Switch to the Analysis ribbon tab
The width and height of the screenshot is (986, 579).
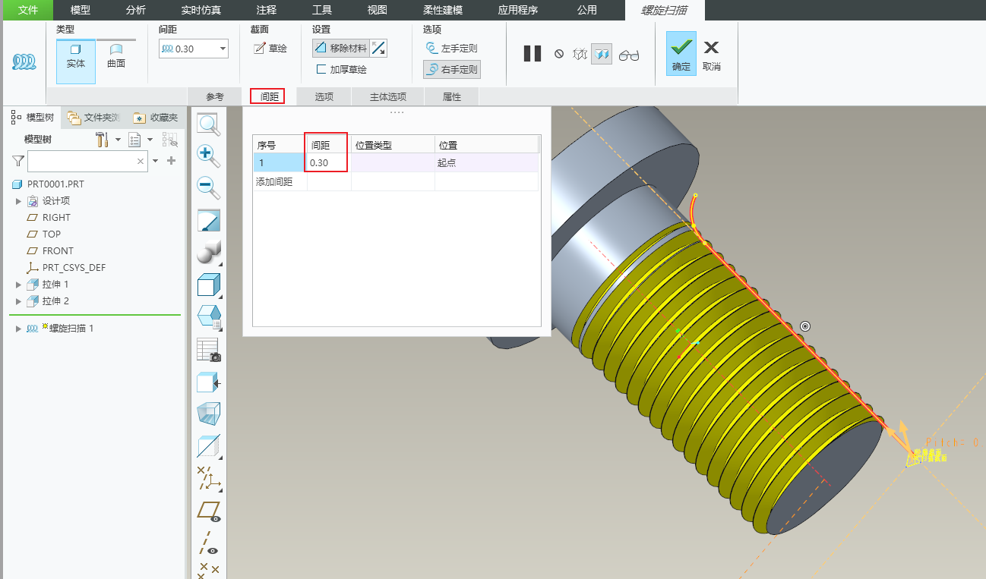tap(135, 10)
